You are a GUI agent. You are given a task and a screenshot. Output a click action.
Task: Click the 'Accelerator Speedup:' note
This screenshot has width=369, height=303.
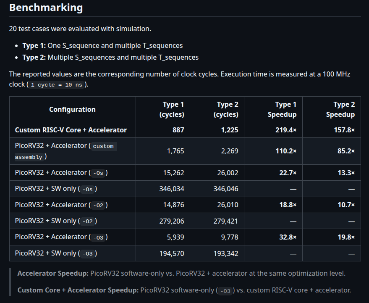(181, 273)
